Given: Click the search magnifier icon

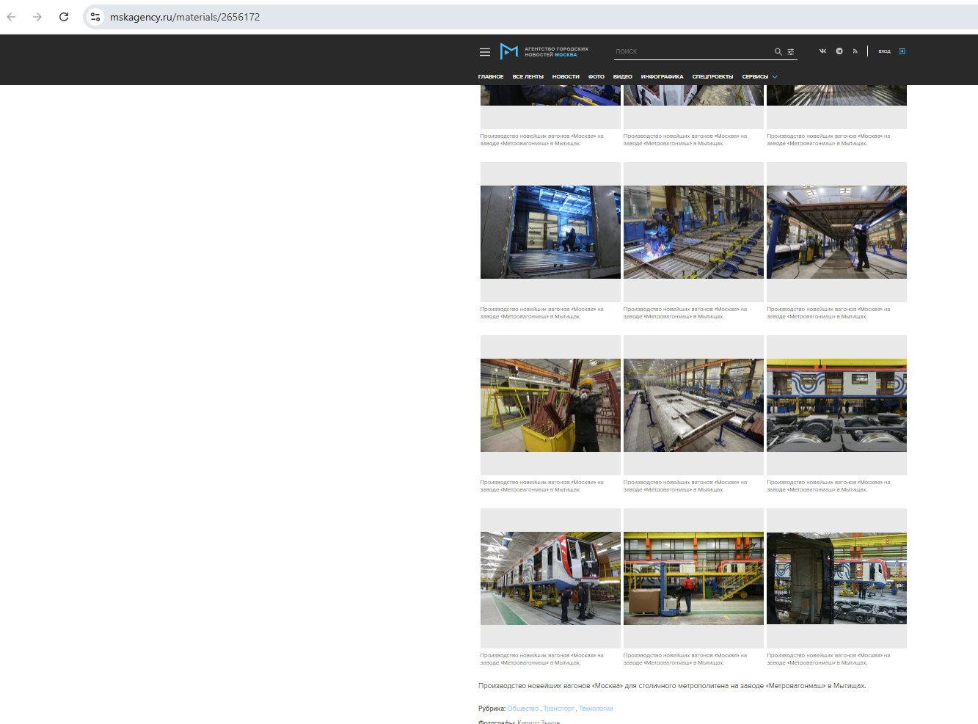Looking at the screenshot, I should 778,52.
